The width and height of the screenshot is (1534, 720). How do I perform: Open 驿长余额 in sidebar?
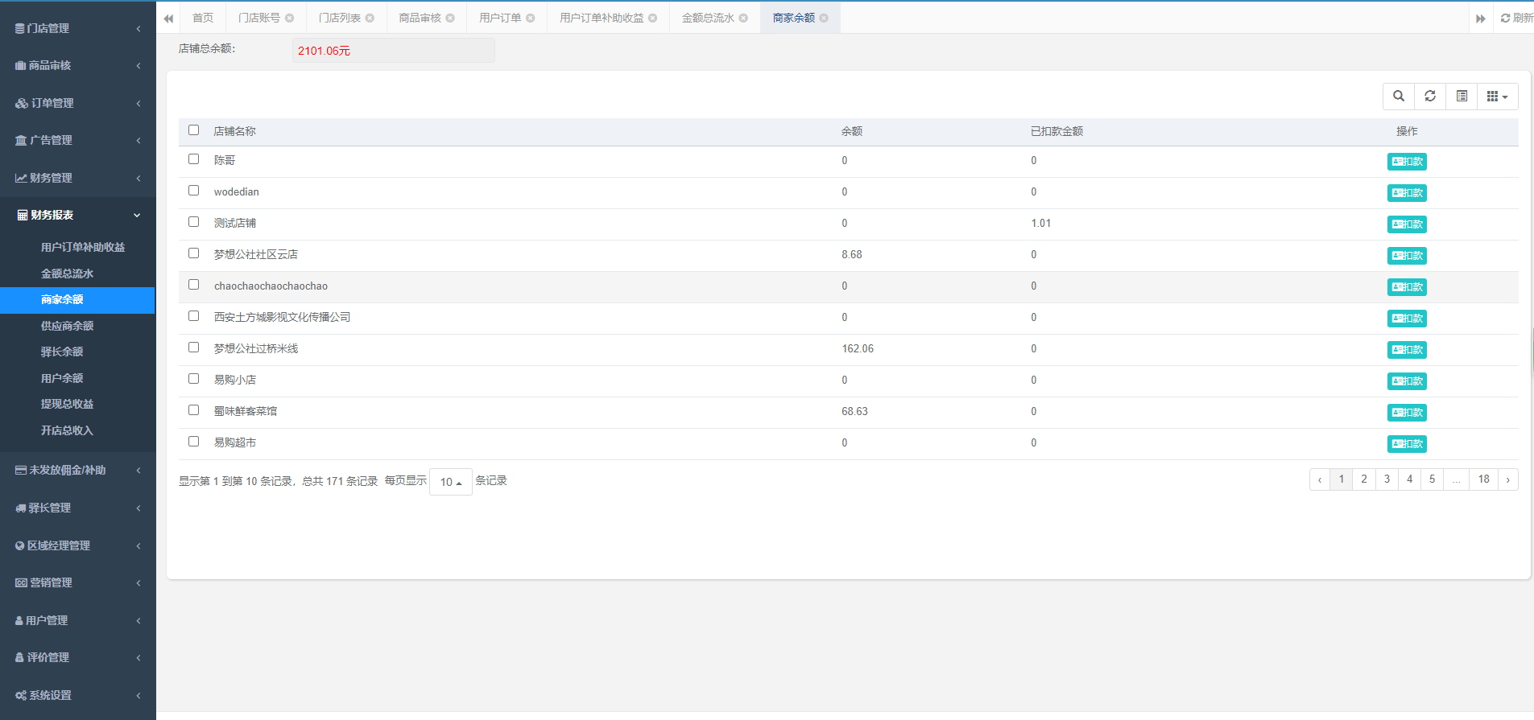click(77, 352)
